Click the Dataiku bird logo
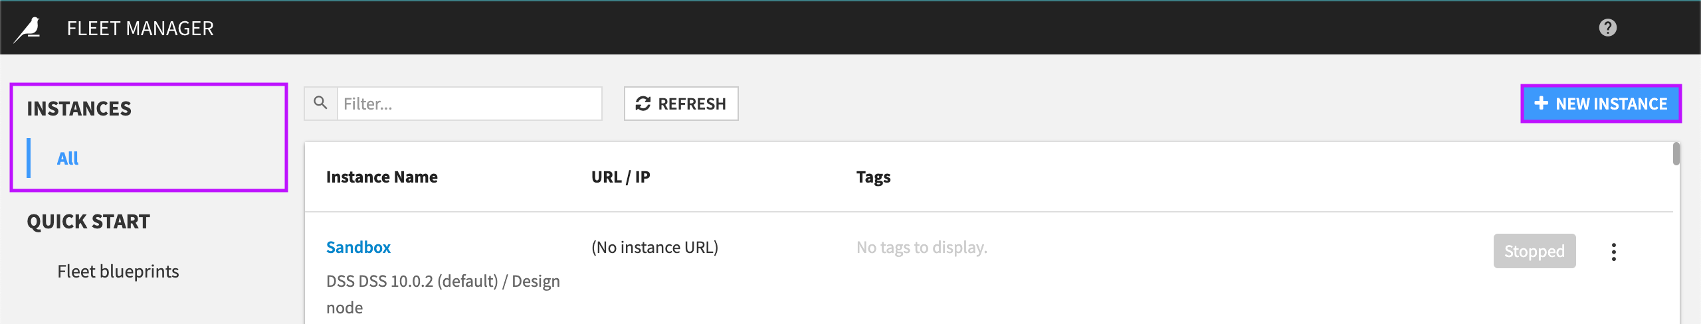Viewport: 1701px width, 324px height. (29, 29)
